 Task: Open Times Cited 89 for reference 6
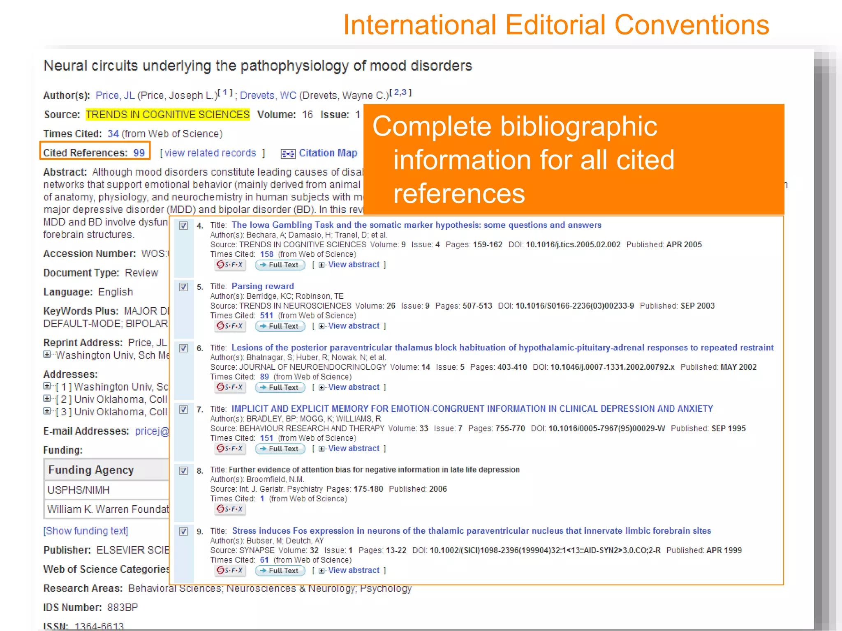pos(264,377)
